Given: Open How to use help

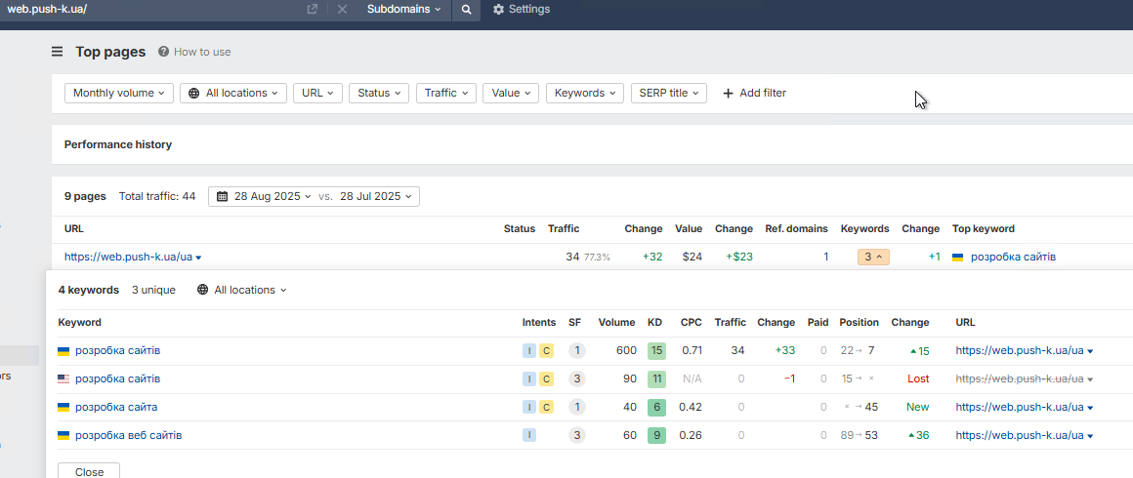Looking at the screenshot, I should click(194, 52).
